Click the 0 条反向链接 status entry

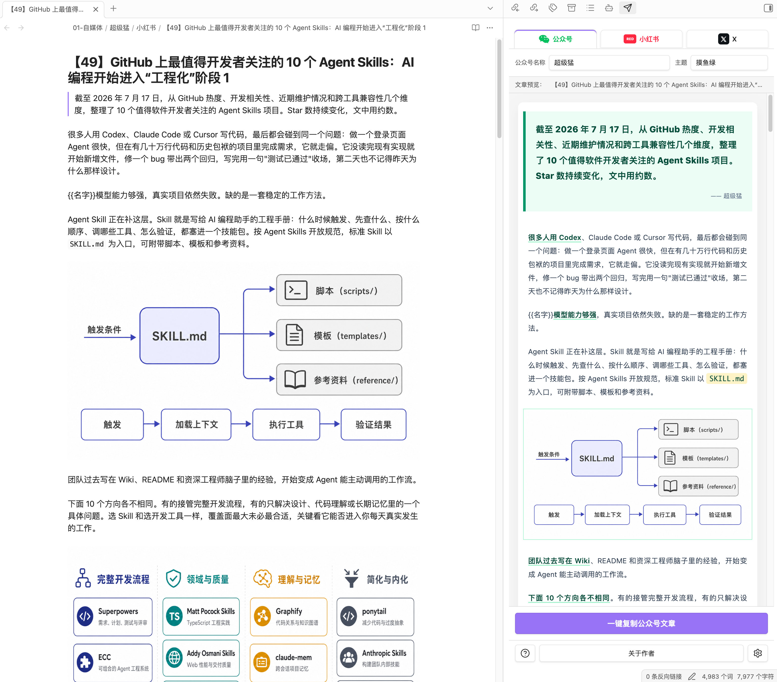[x=664, y=676]
